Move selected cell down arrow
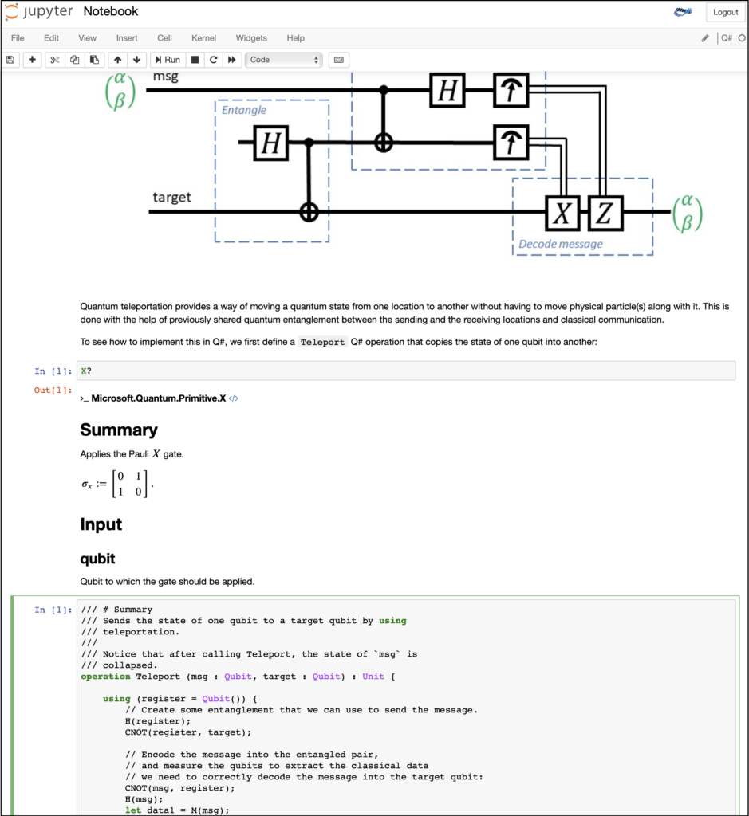Screen dimensions: 749x816 137,60
